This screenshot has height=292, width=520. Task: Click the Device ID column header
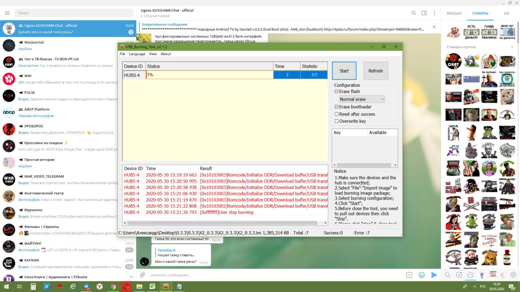pyautogui.click(x=134, y=66)
